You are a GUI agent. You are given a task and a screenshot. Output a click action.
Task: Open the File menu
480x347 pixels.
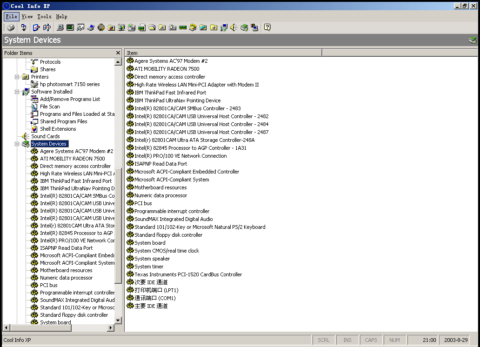click(x=11, y=17)
